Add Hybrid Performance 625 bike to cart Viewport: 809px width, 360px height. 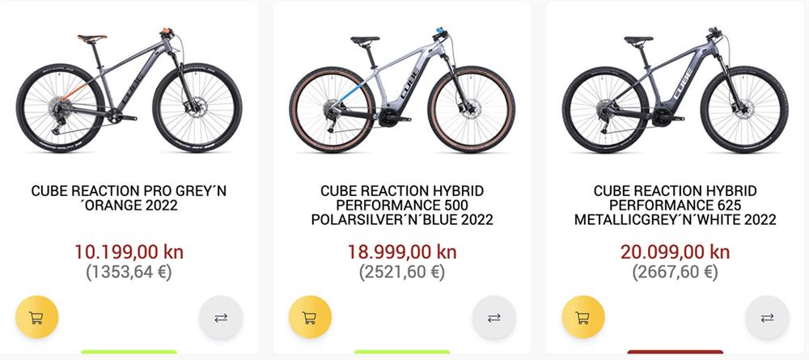click(x=583, y=317)
